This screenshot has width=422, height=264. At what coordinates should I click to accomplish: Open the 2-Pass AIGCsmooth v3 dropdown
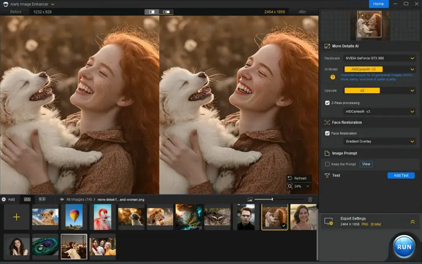pyautogui.click(x=380, y=111)
